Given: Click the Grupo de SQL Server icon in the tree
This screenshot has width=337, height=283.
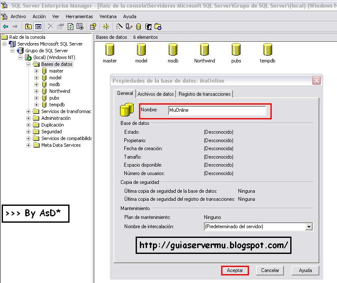Looking at the screenshot, I should [20, 51].
